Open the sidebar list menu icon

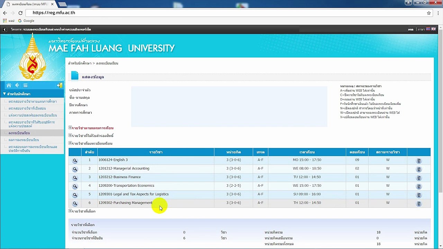point(25,85)
